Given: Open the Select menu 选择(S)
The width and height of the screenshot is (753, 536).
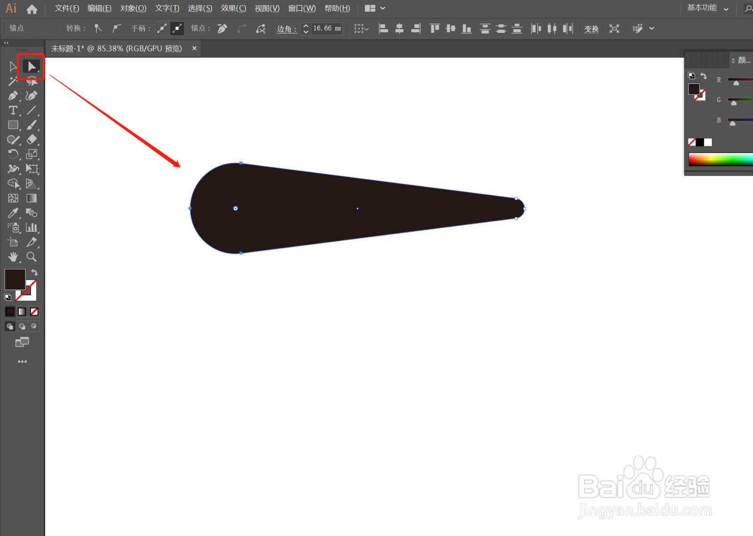Looking at the screenshot, I should [x=200, y=8].
